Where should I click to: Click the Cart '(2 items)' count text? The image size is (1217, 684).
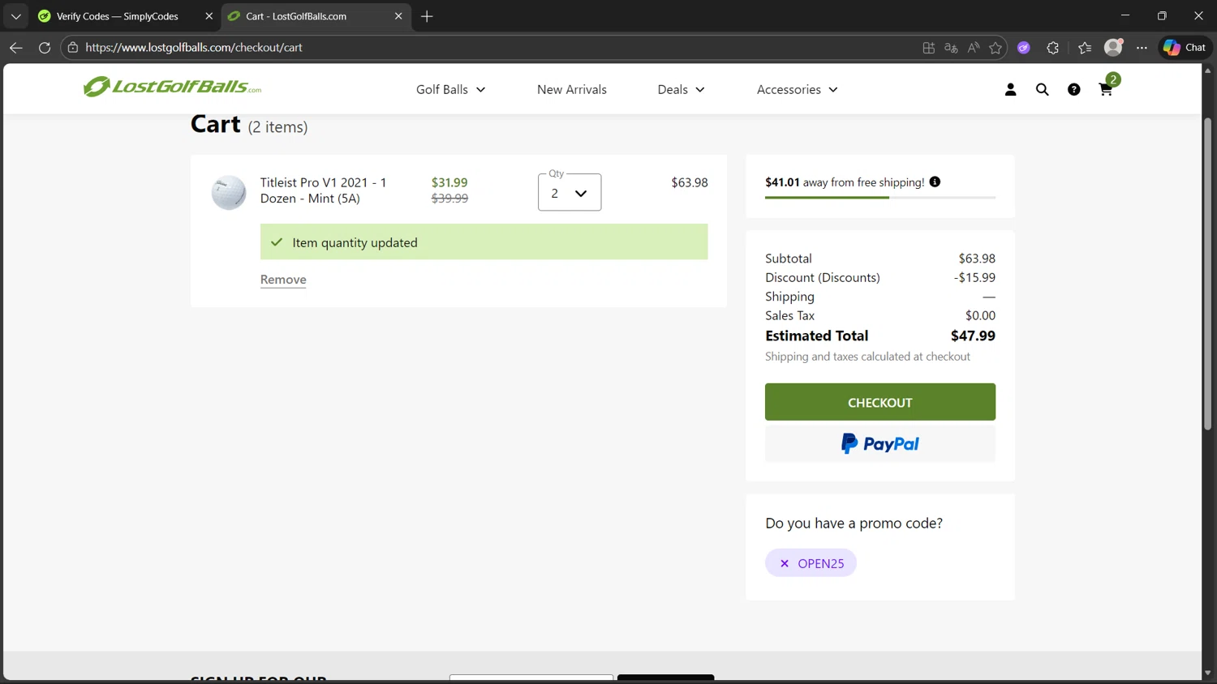(277, 127)
